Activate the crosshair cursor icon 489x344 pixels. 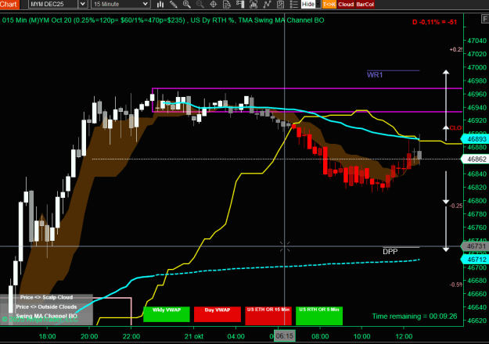coord(214,4)
